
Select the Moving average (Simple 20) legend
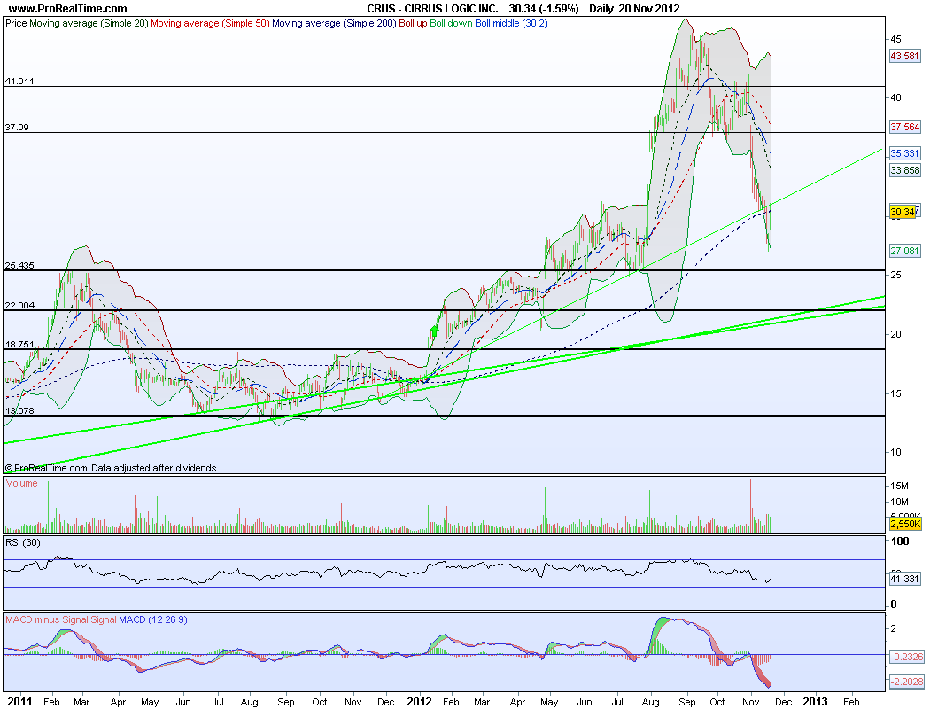pos(89,23)
